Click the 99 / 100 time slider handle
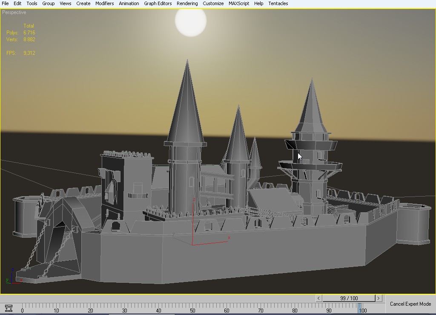Image resolution: width=436 pixels, height=315 pixels. point(349,298)
